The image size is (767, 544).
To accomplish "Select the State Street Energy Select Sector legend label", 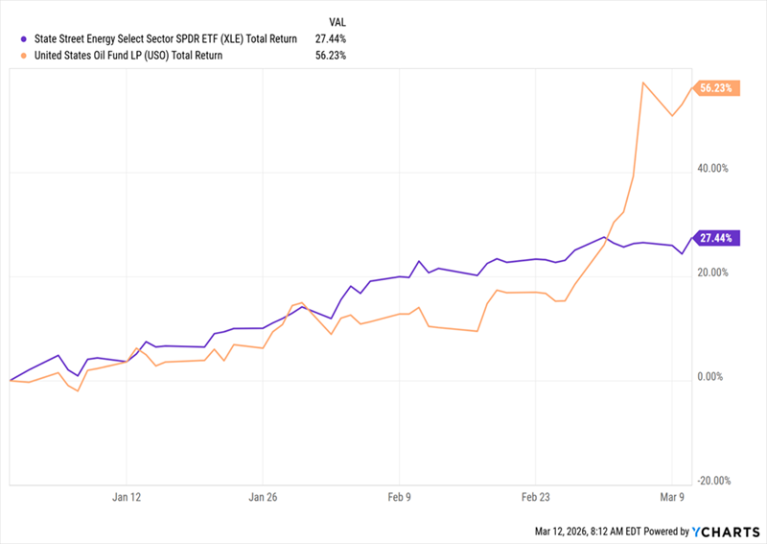I will point(165,38).
